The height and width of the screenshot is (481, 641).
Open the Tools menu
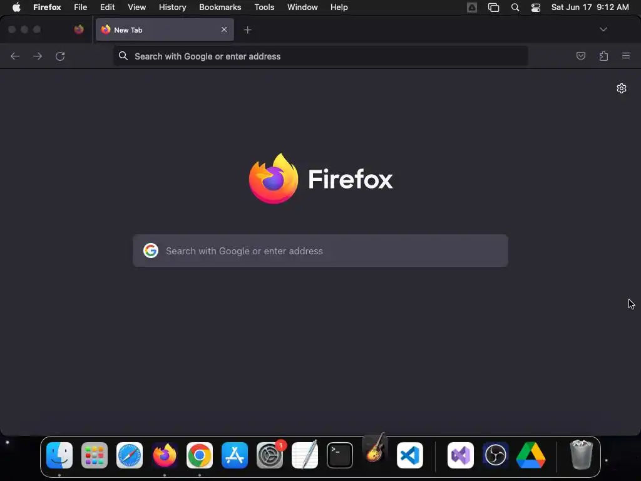coord(264,8)
